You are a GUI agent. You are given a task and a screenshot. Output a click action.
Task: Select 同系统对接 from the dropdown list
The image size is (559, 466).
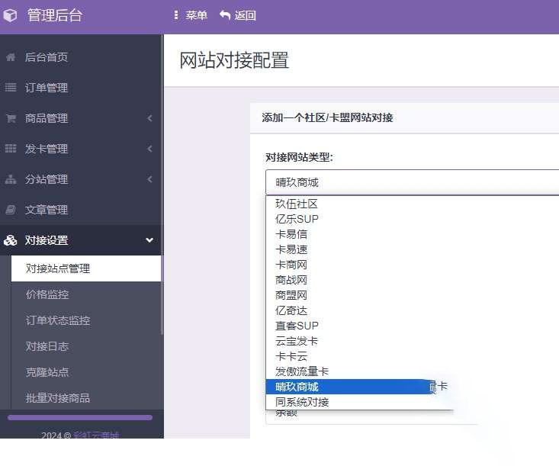302,402
